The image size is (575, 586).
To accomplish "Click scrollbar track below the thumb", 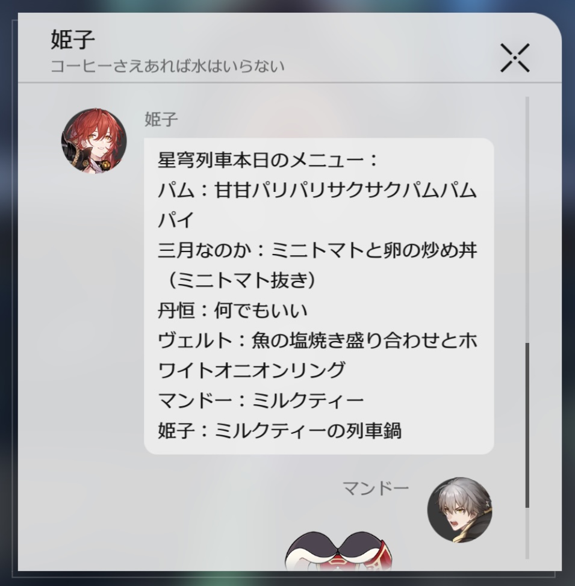I will pyautogui.click(x=527, y=533).
